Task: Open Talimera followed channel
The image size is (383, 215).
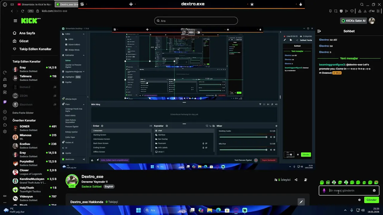Action: [x=34, y=78]
